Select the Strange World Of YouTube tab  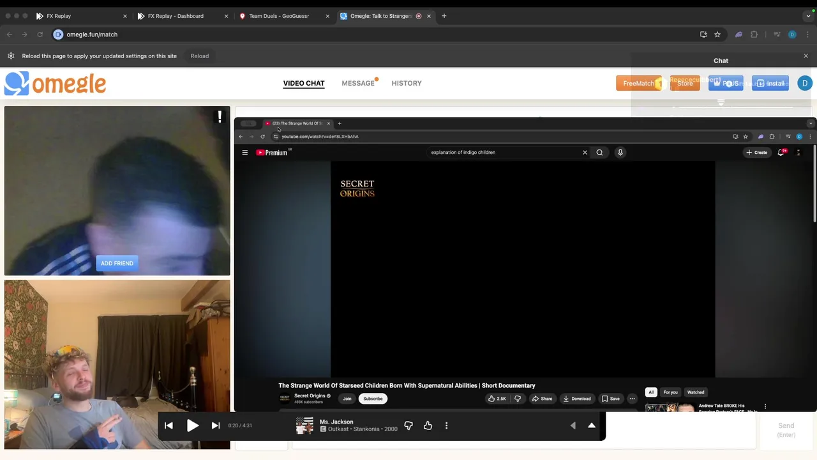tap(297, 123)
